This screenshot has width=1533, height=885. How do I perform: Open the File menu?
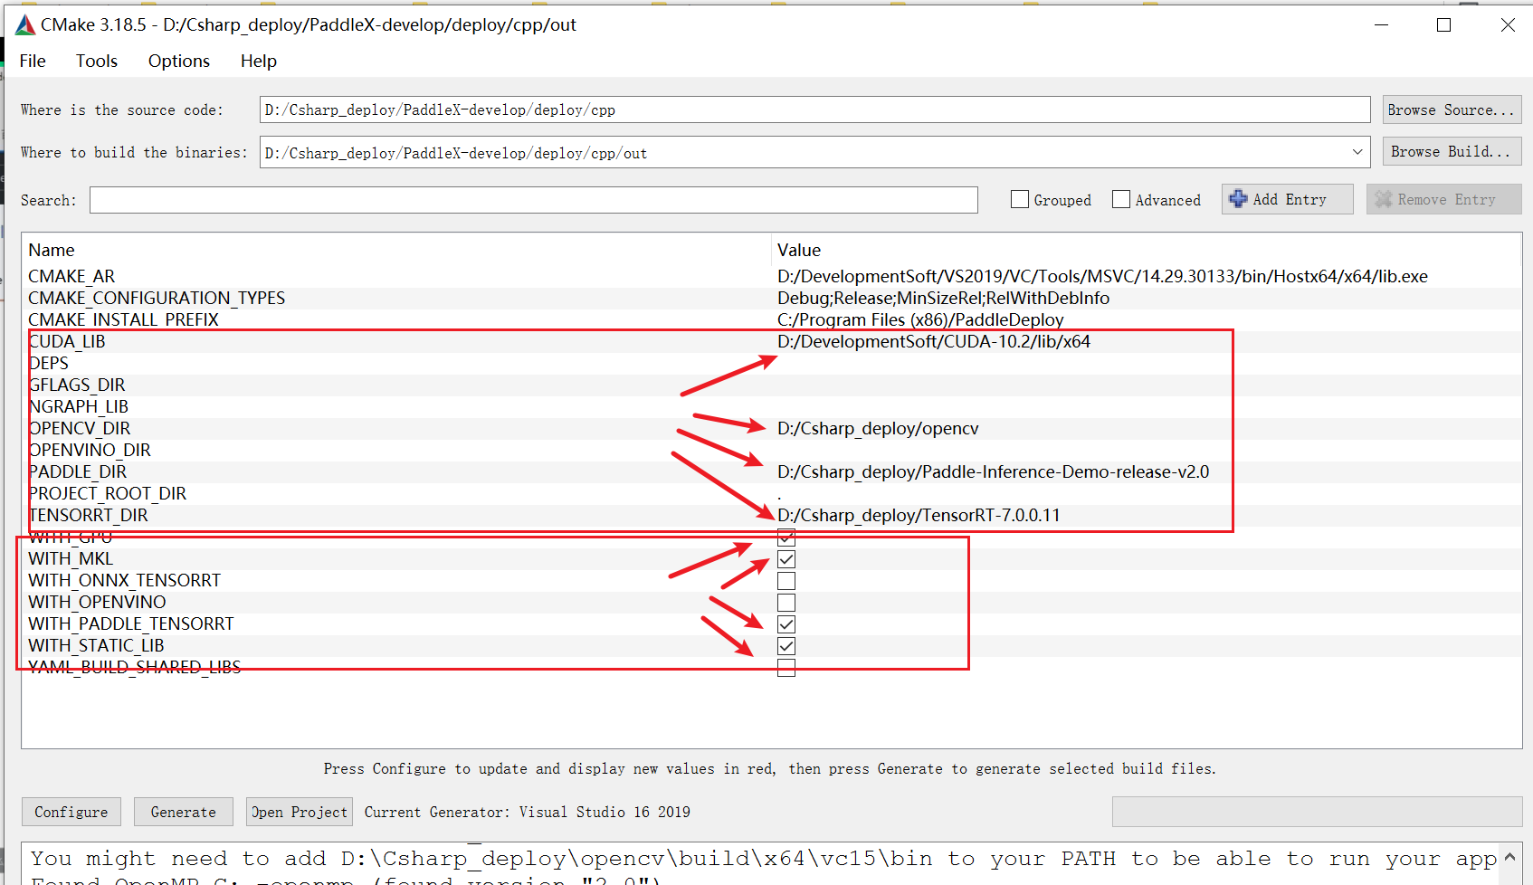pos(32,61)
